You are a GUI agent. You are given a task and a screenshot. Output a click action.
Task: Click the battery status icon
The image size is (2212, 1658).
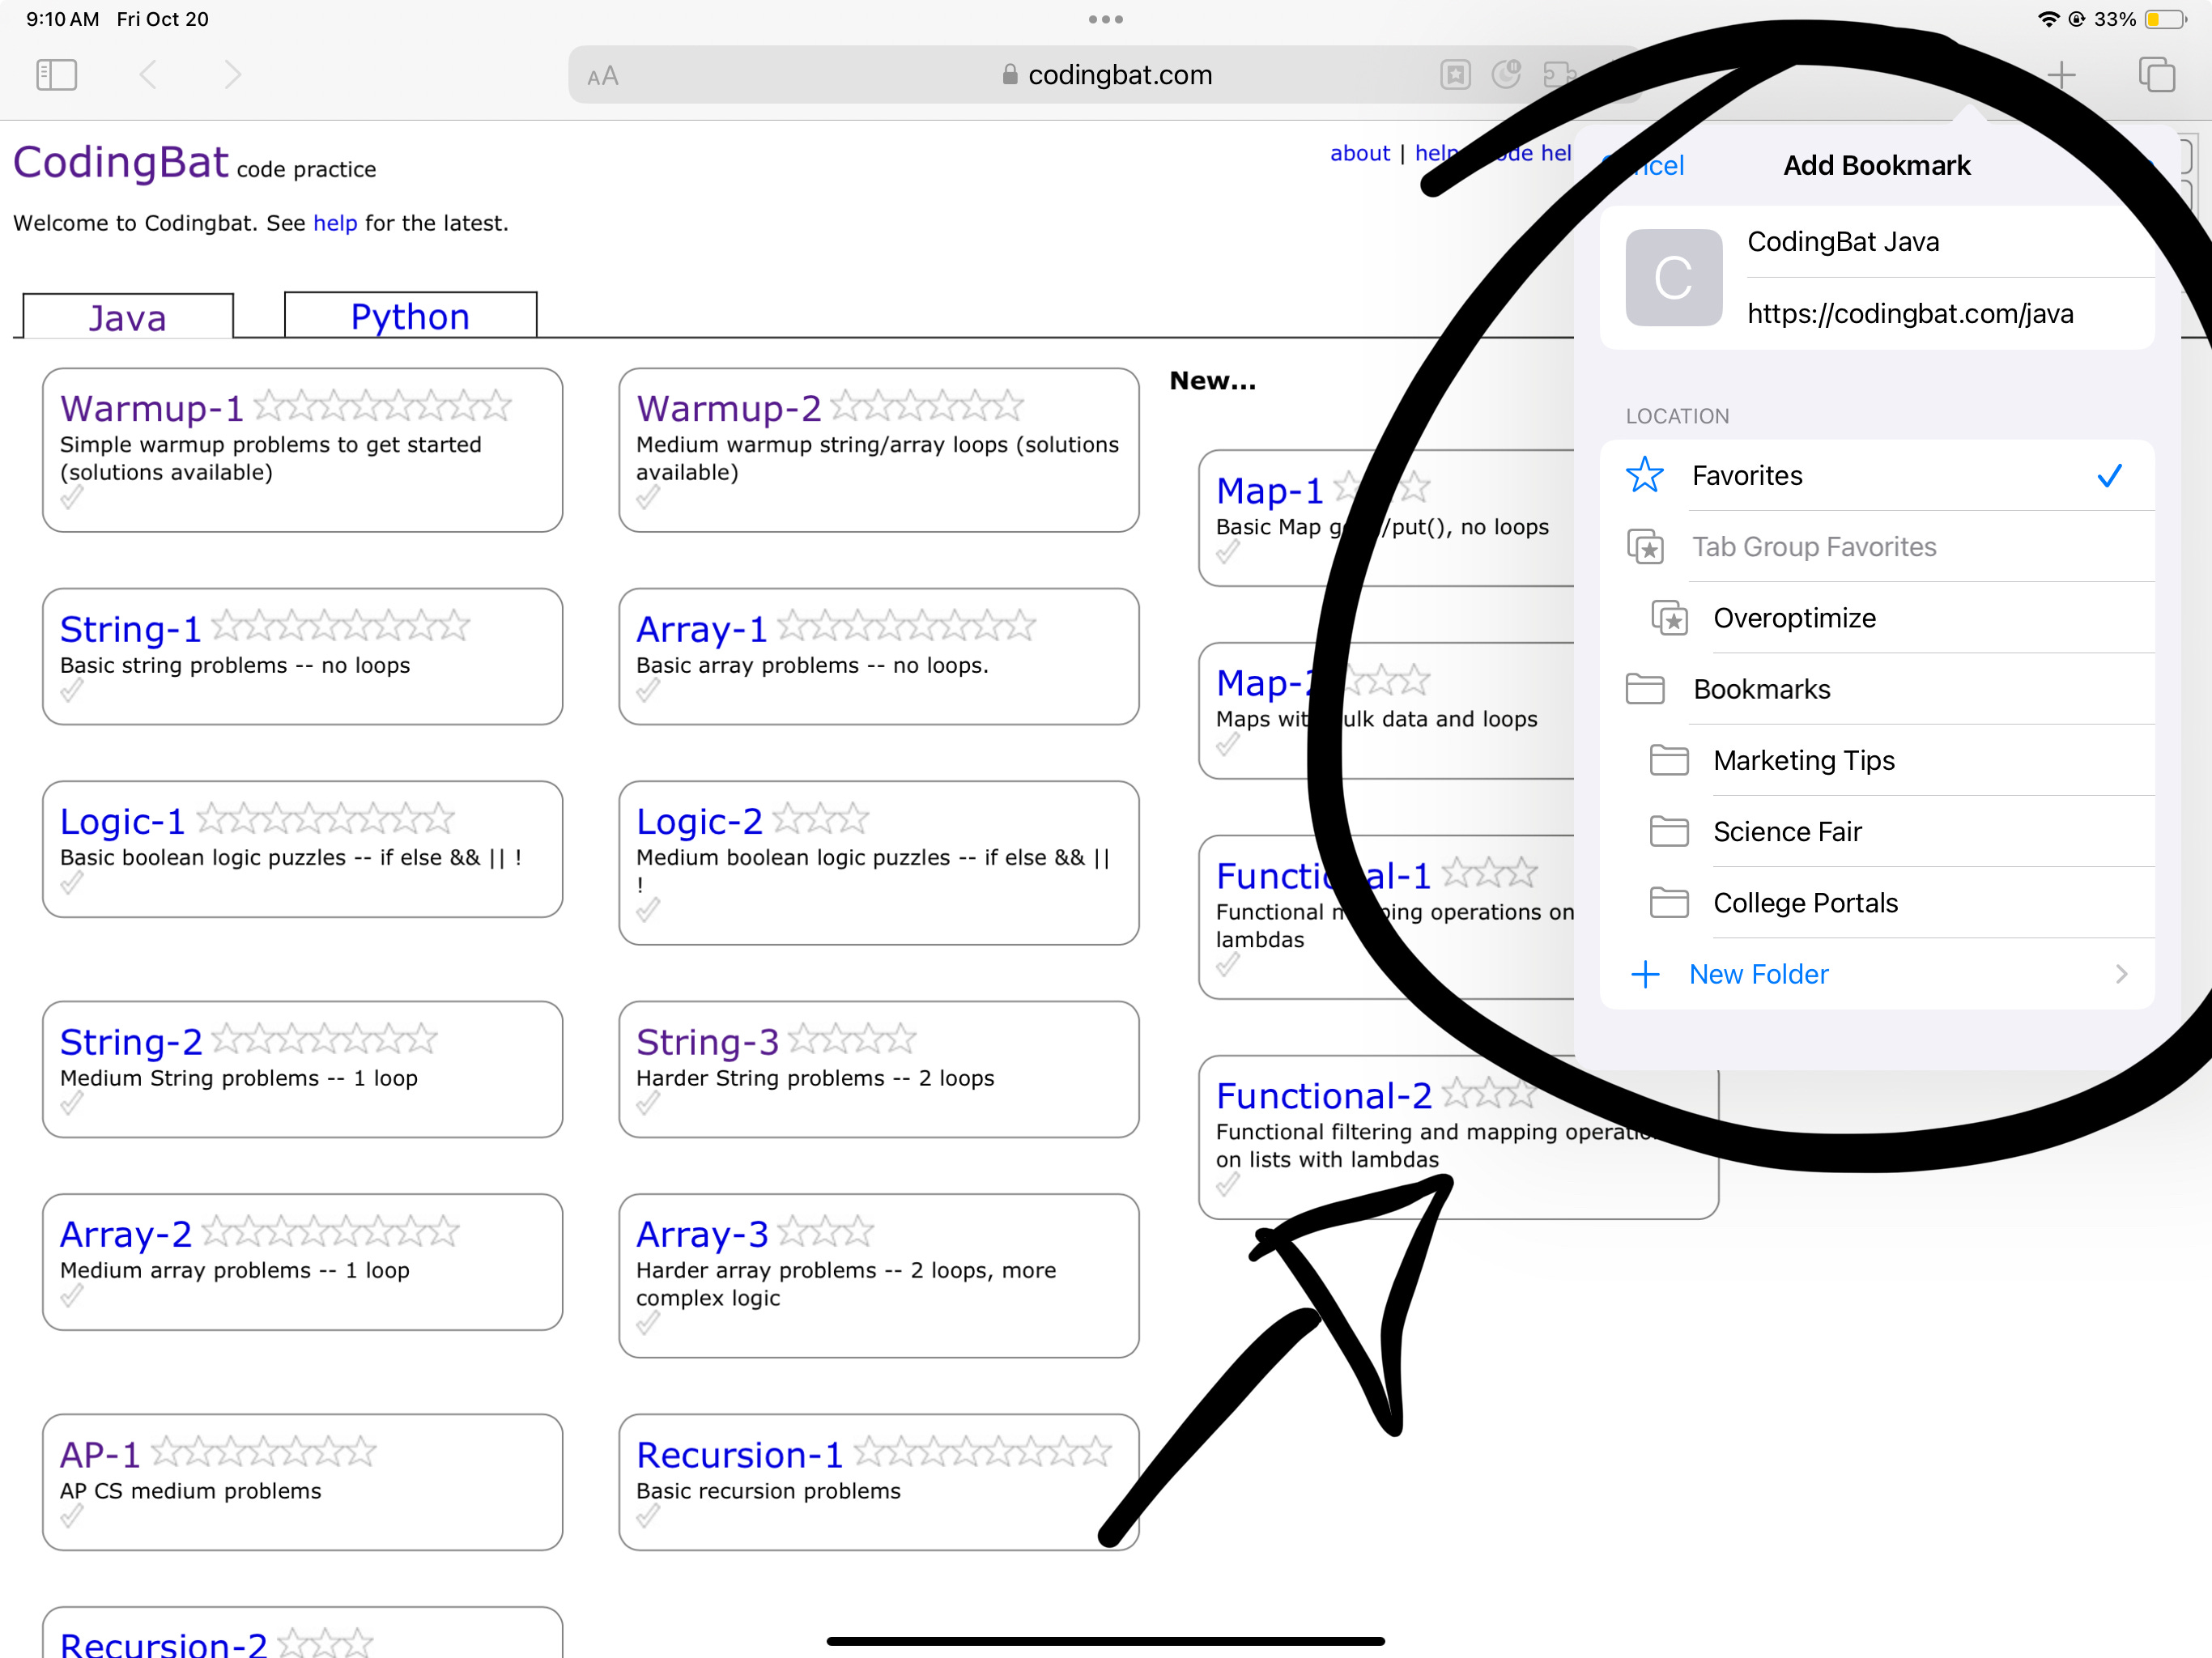click(x=2165, y=19)
